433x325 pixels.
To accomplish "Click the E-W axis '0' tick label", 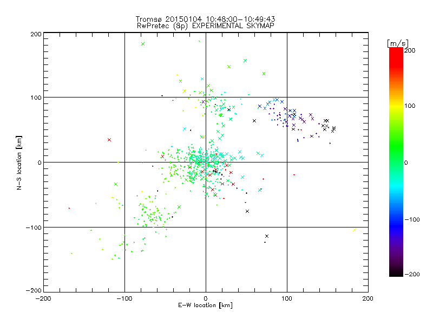I will pos(206,298).
